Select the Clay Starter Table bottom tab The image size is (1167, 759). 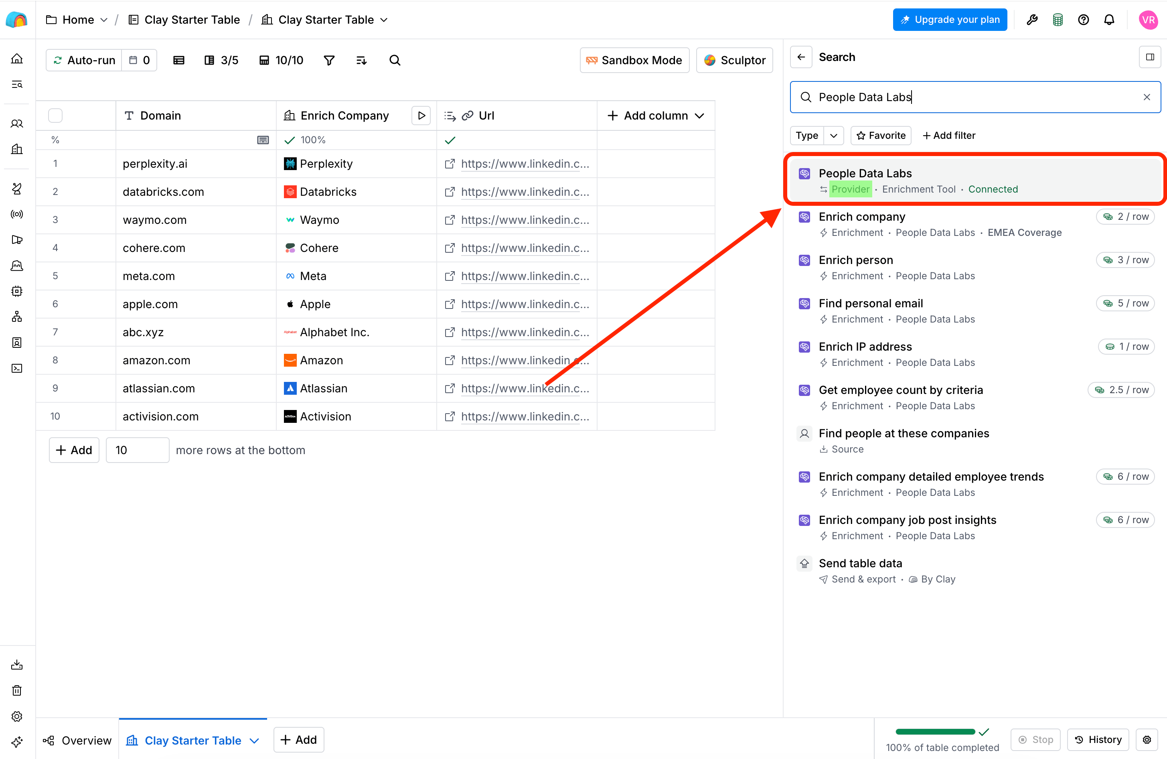coord(193,741)
